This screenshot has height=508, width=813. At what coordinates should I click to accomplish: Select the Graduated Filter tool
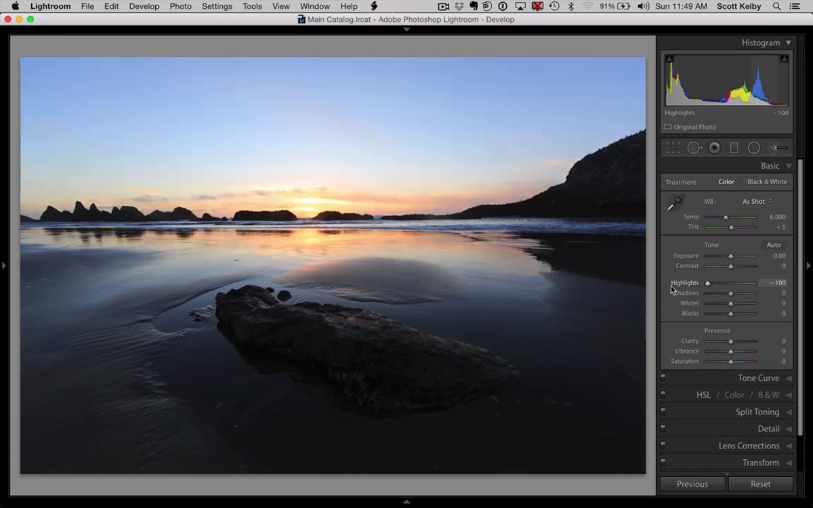click(734, 148)
